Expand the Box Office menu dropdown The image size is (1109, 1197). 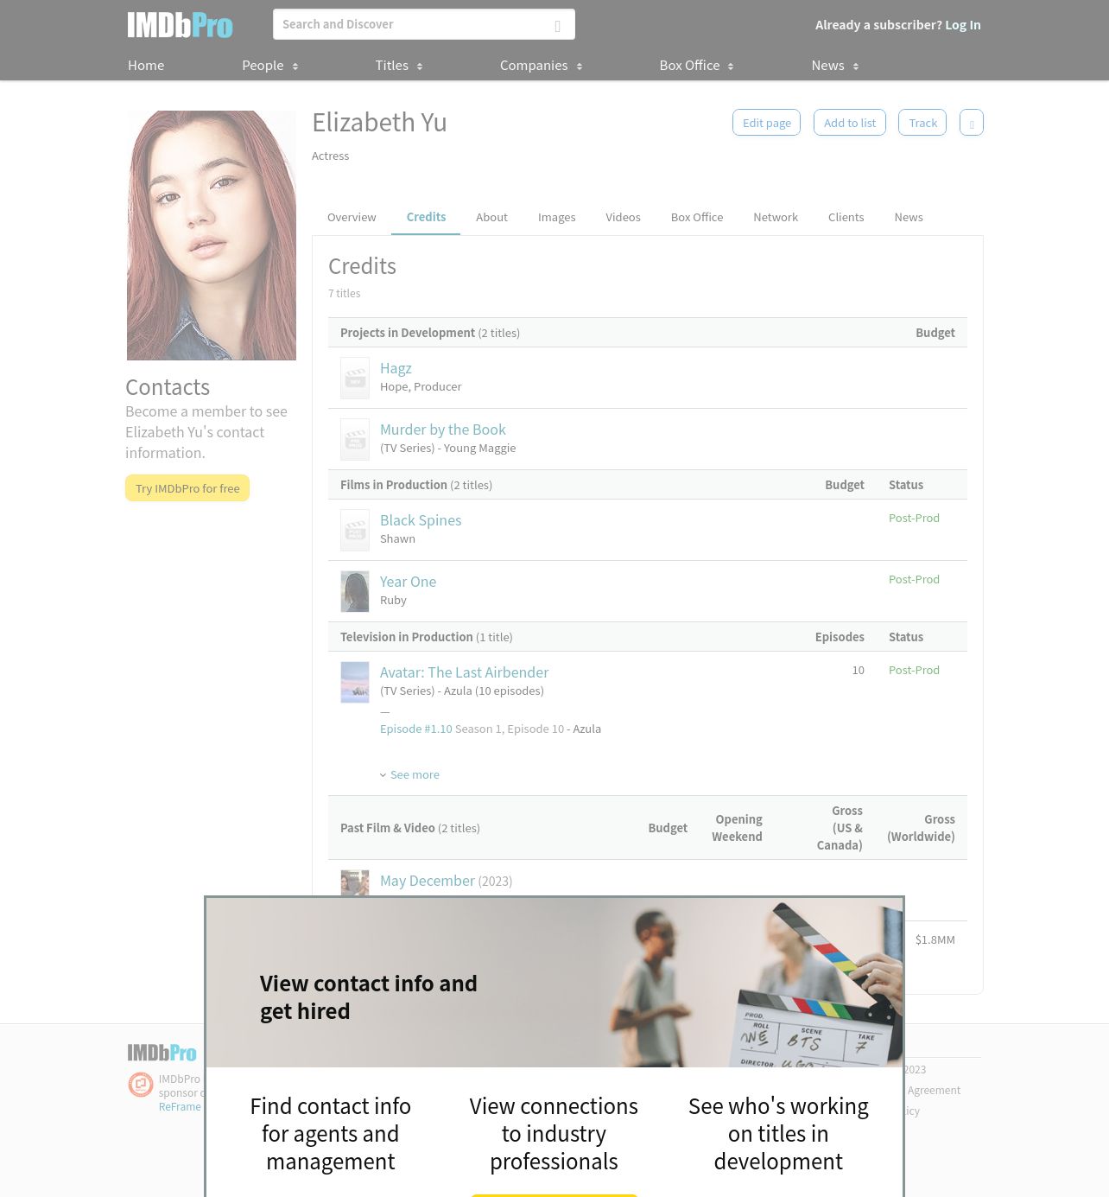click(697, 66)
